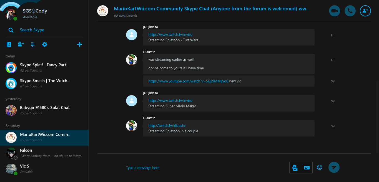379x182 pixels.
Task: Start a video call with the group
Action: (334, 11)
